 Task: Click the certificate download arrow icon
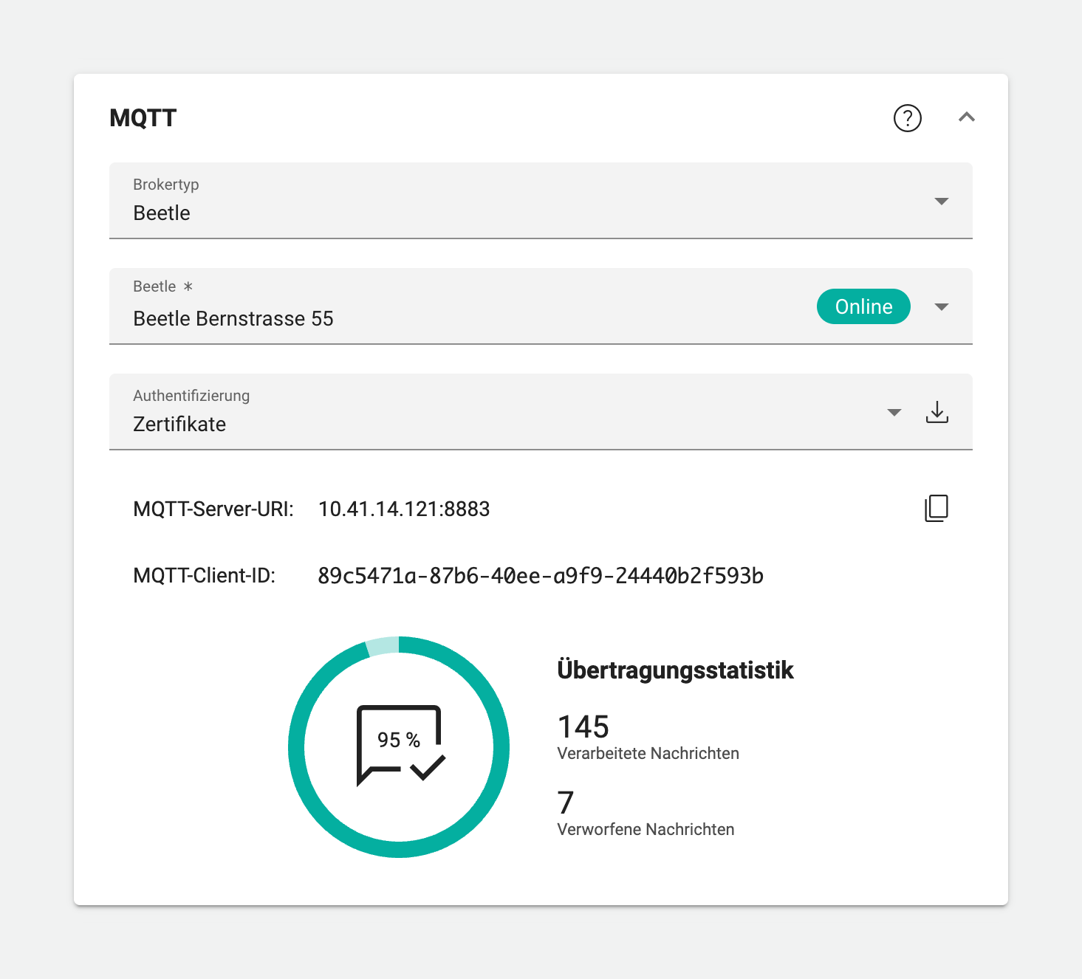tap(937, 412)
